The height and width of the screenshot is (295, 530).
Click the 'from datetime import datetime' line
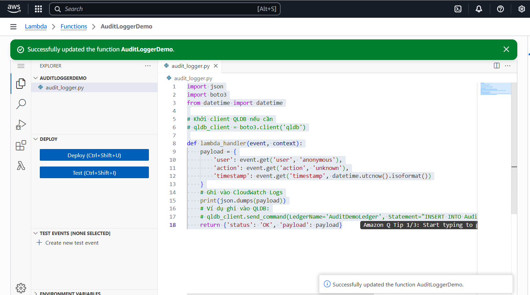(235, 103)
